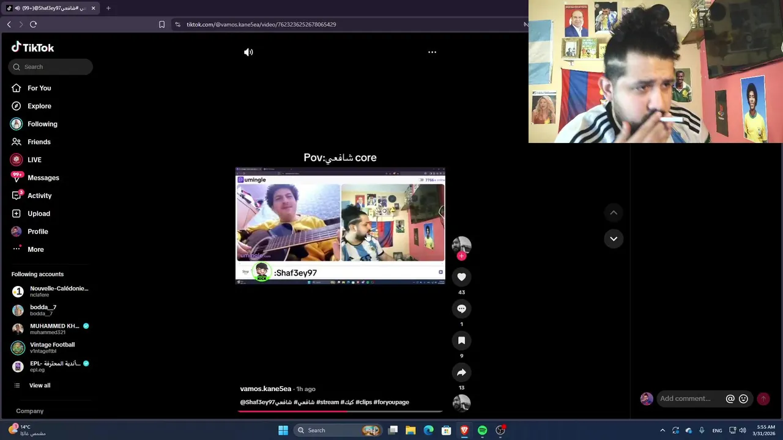Screen dimensions: 783x440
Task: Follow the creator with plus badge
Action: click(461, 256)
